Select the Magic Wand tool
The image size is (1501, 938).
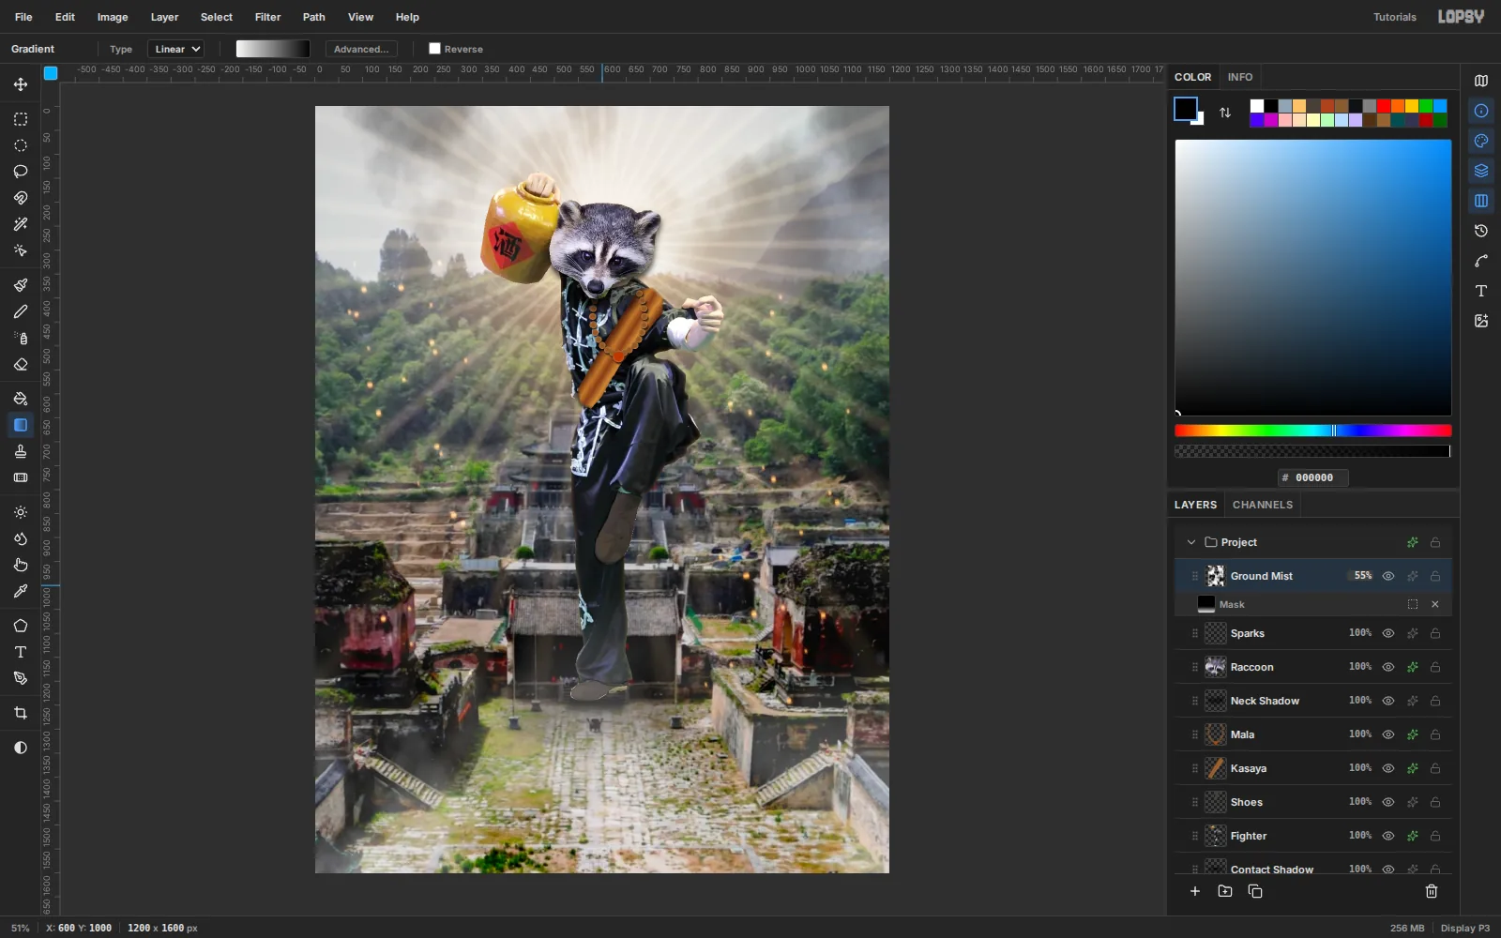(21, 224)
